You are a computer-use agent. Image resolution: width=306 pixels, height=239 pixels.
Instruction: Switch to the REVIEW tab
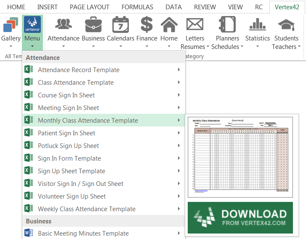[x=205, y=7]
